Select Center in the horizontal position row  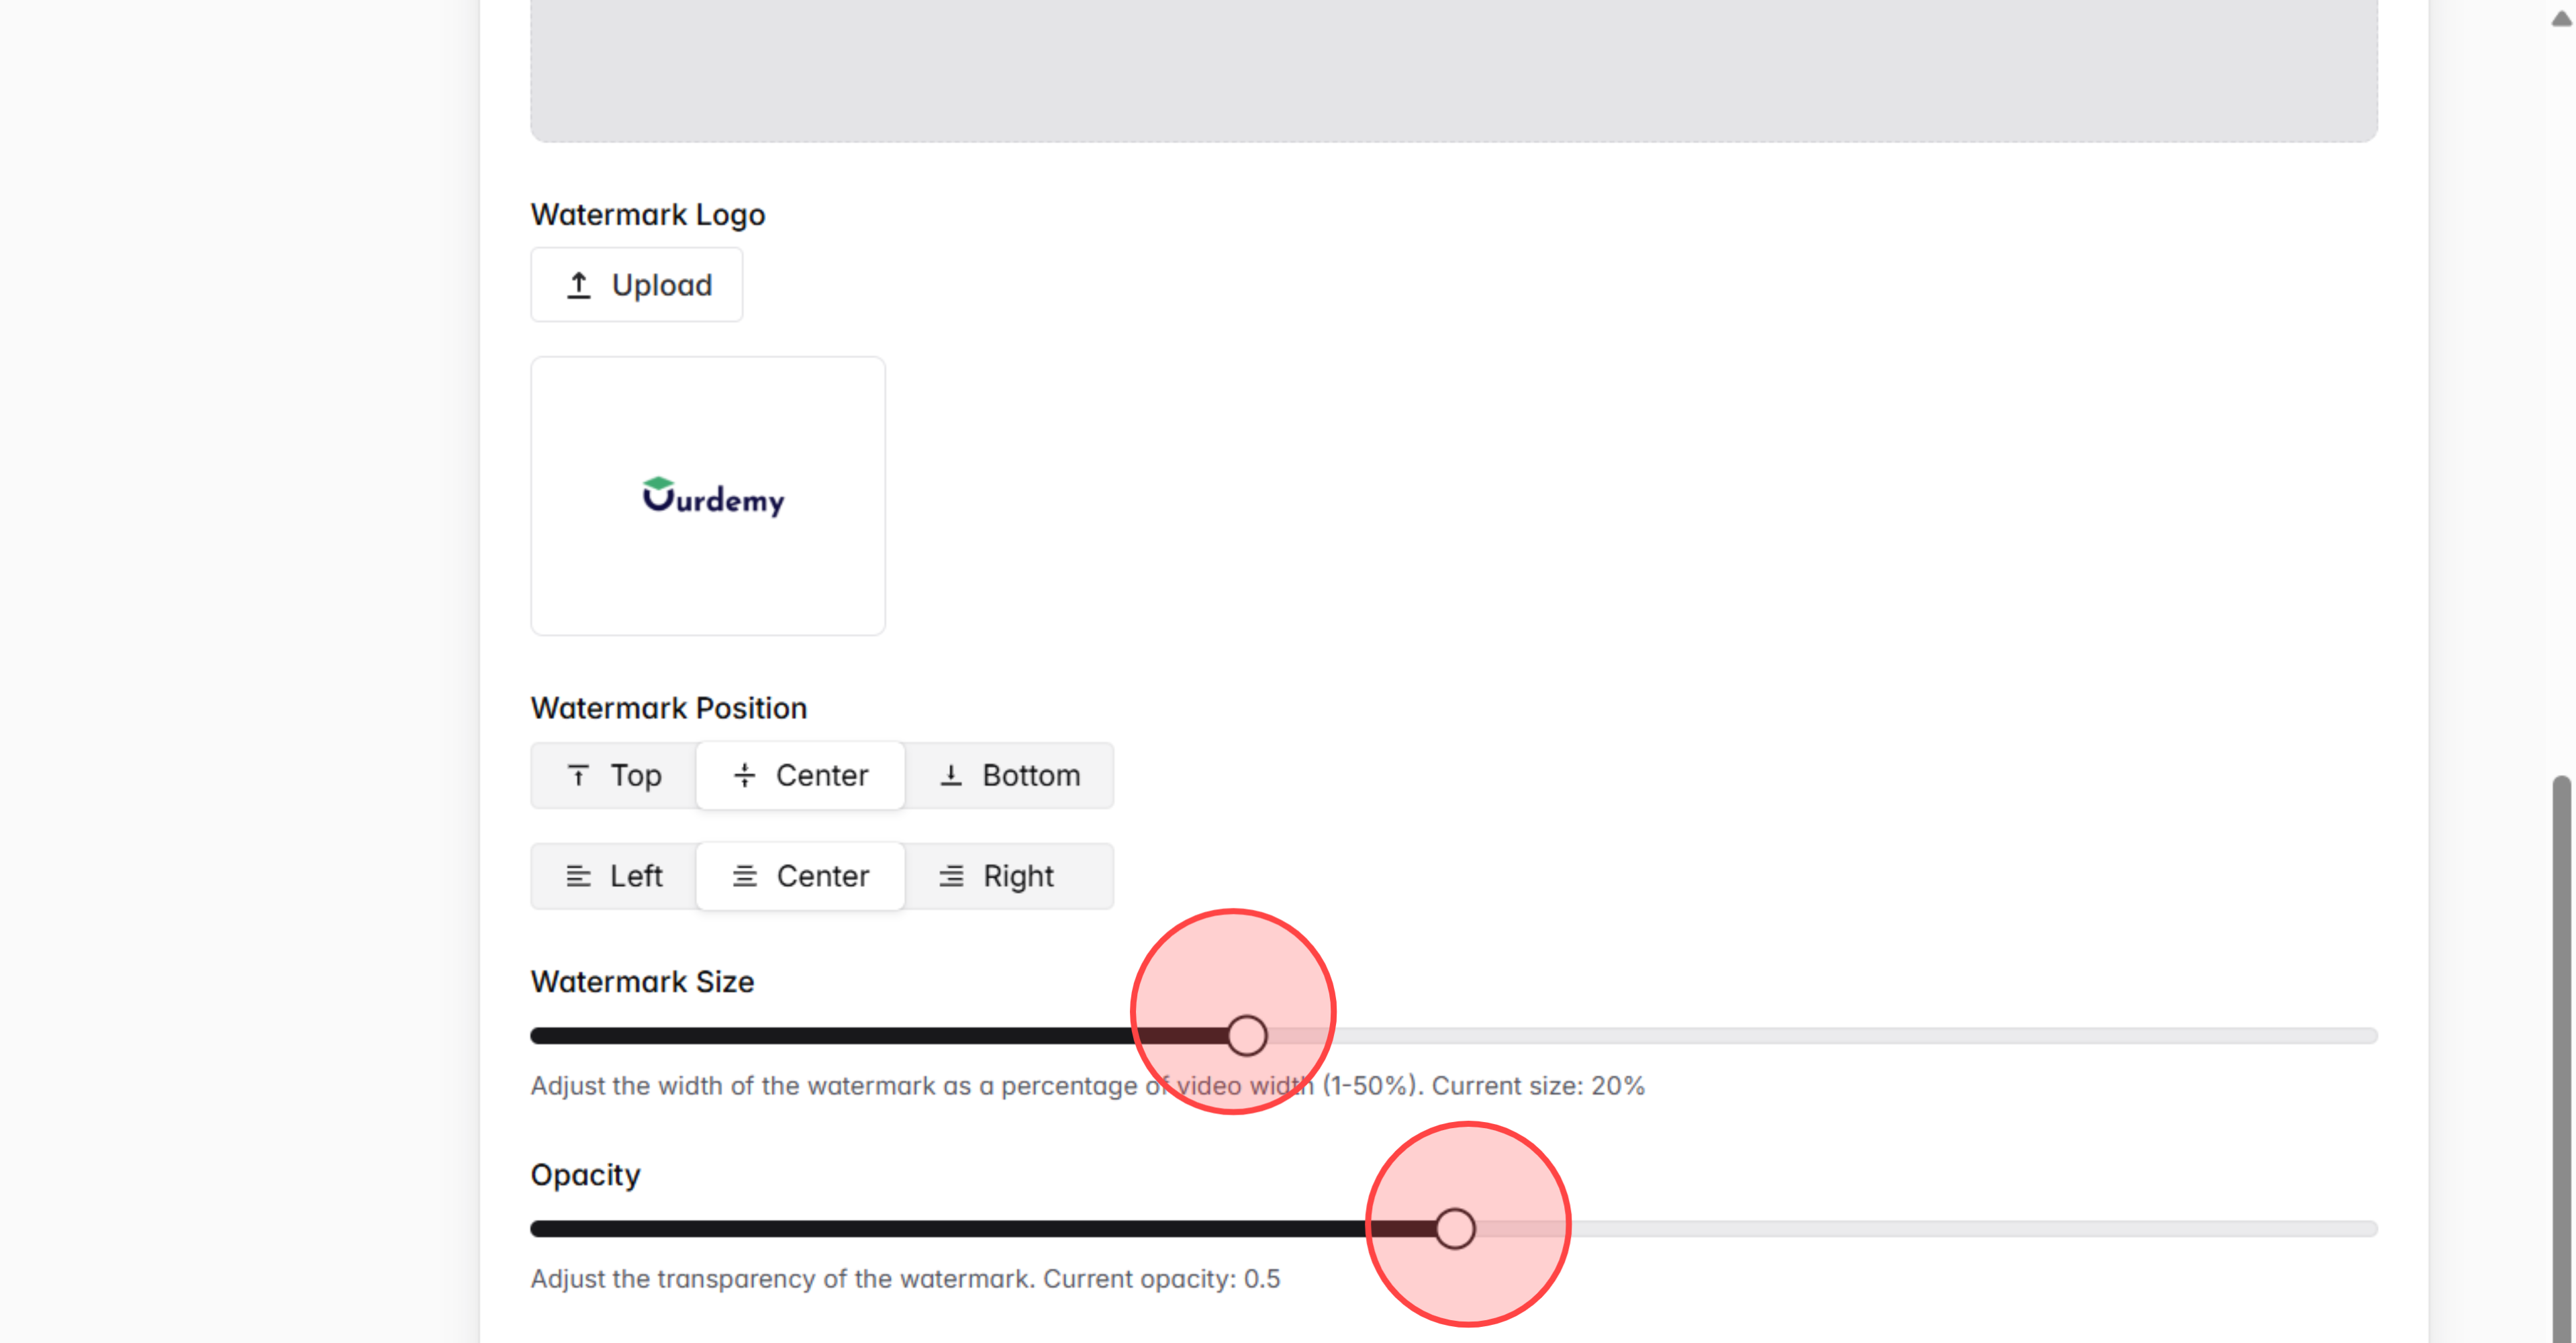click(800, 876)
